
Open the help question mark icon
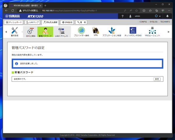pos(123,16)
